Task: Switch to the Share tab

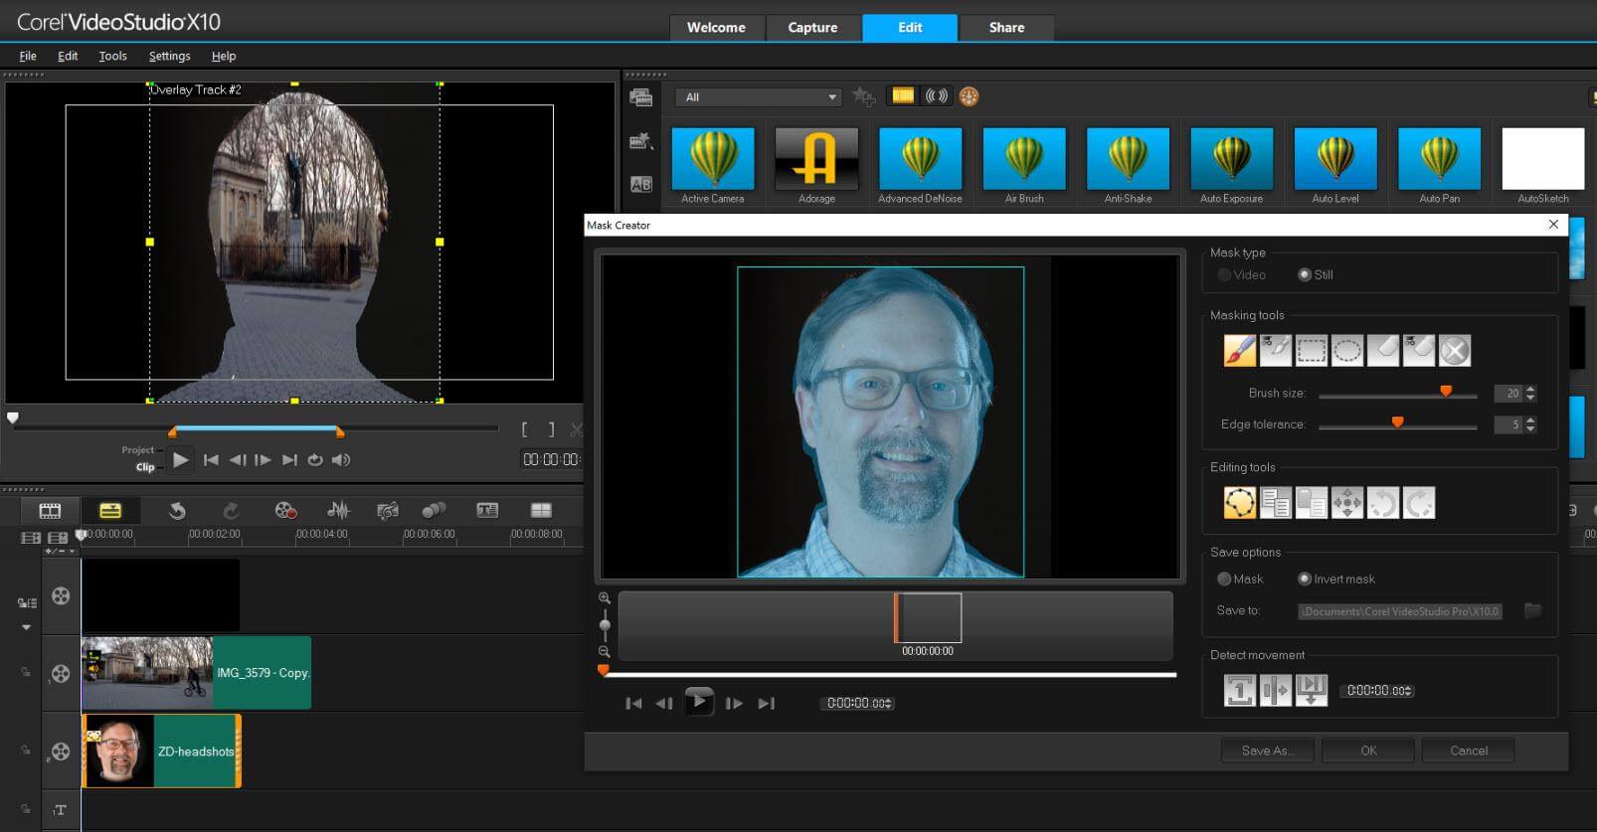Action: click(1006, 28)
